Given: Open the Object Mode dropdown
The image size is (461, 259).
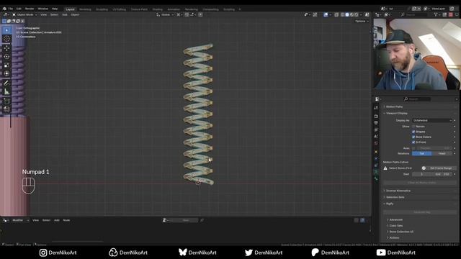Looking at the screenshot, I should (24, 14).
